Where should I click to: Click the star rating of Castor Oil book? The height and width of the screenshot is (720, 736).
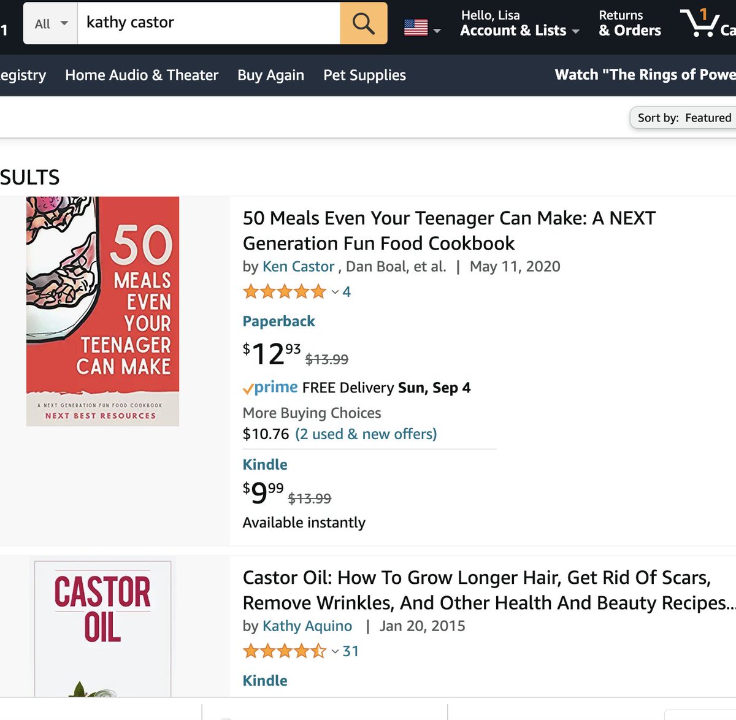point(284,651)
